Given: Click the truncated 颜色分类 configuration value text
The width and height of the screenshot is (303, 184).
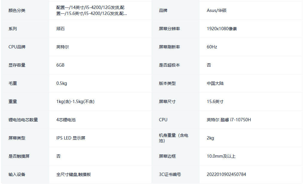Looking at the screenshot, I should coord(91,10).
